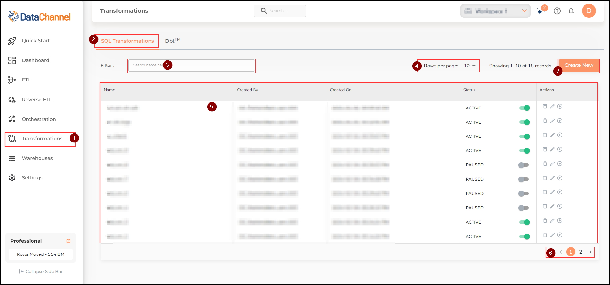Viewport: 610px width, 285px height.
Task: Toggle off the last row's ACTIVE switch
Action: tap(525, 237)
